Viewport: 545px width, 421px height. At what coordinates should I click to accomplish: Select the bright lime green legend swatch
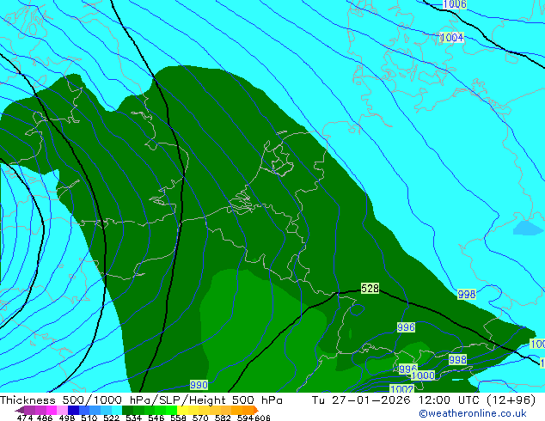click(171, 410)
